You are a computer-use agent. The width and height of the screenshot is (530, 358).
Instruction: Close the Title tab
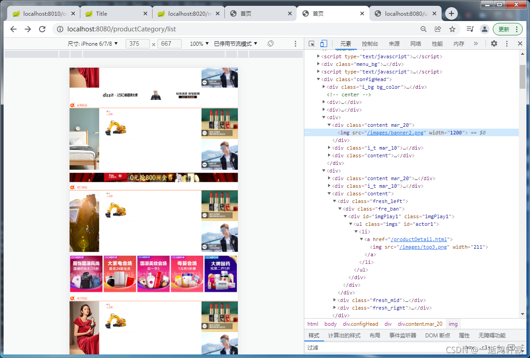[x=145, y=14]
